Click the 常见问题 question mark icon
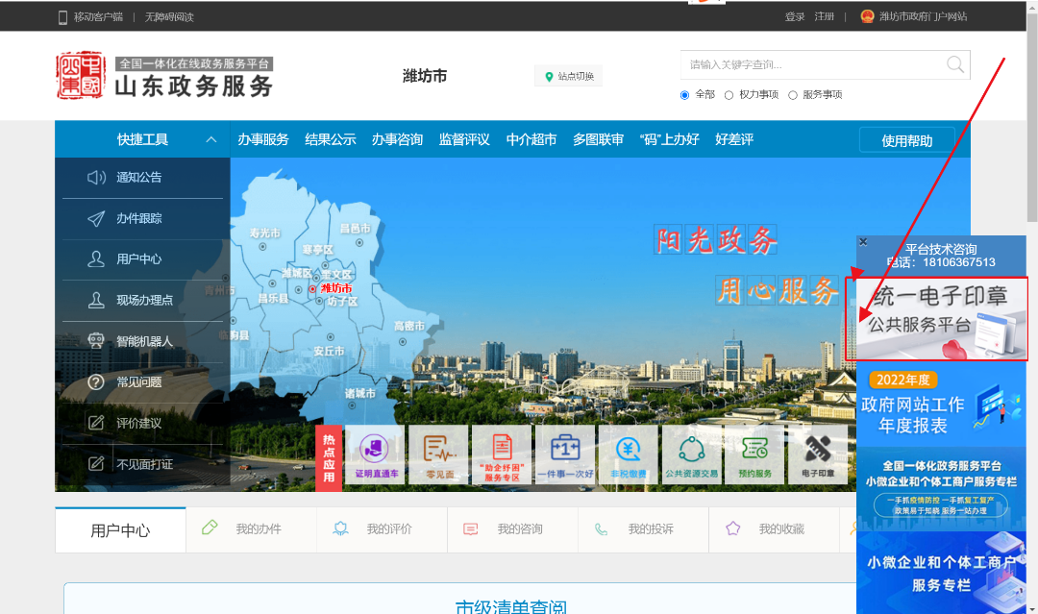This screenshot has width=1038, height=614. coord(96,381)
